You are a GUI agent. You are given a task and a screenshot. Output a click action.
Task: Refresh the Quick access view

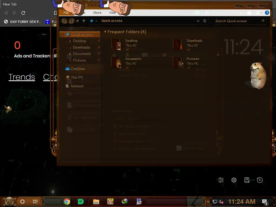click(x=205, y=21)
